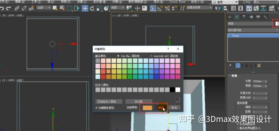Click the object name field 地面
The width and height of the screenshot is (279, 131).
[x=250, y=24]
